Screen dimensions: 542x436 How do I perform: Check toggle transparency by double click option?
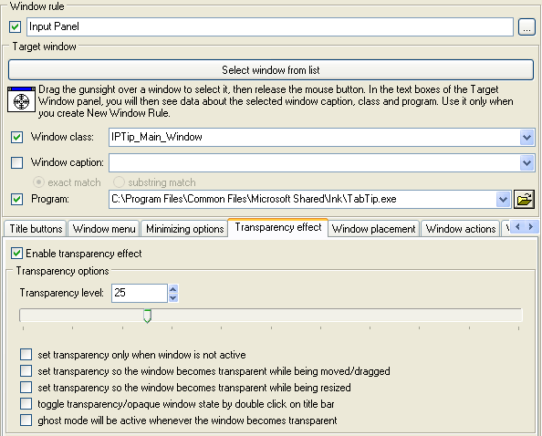(x=26, y=403)
